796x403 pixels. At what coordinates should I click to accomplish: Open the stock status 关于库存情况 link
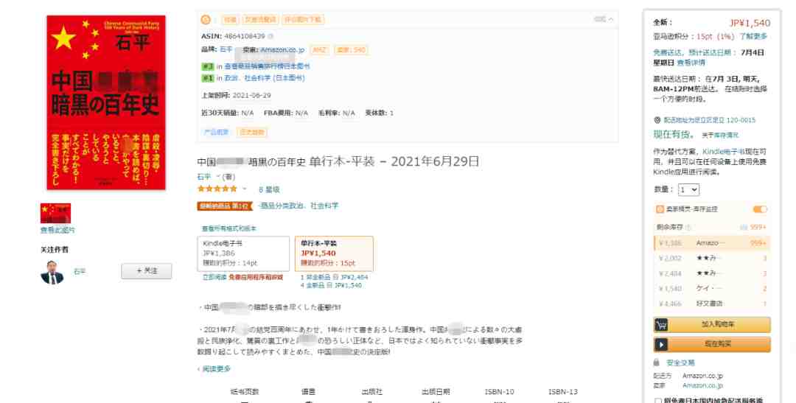(720, 136)
